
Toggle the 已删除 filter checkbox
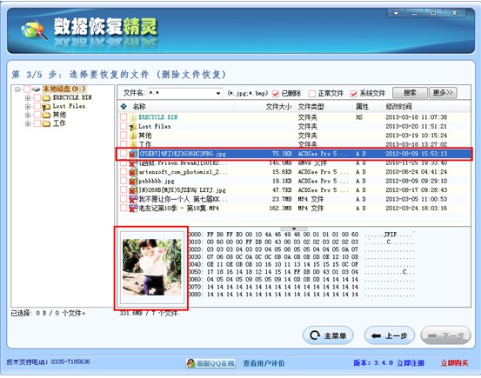coord(276,93)
